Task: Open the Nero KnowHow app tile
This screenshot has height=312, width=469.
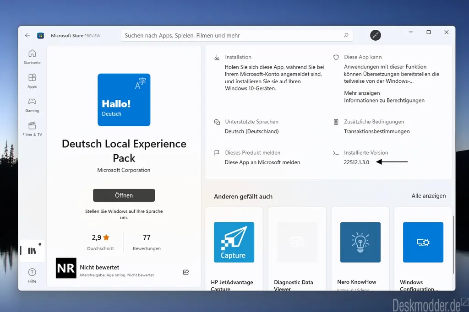Action: click(360, 249)
